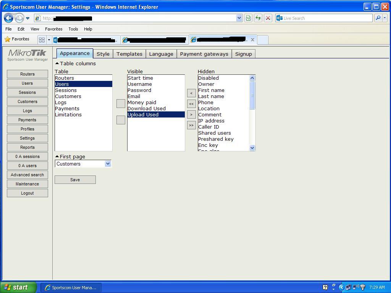Switch to the Signup tab

(243, 54)
